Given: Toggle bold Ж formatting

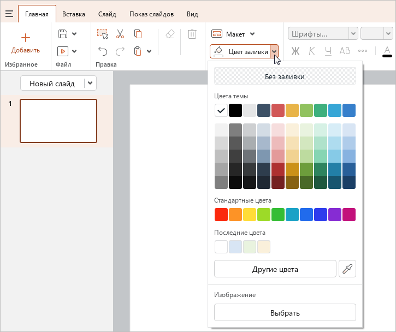Looking at the screenshot, I should click(295, 51).
